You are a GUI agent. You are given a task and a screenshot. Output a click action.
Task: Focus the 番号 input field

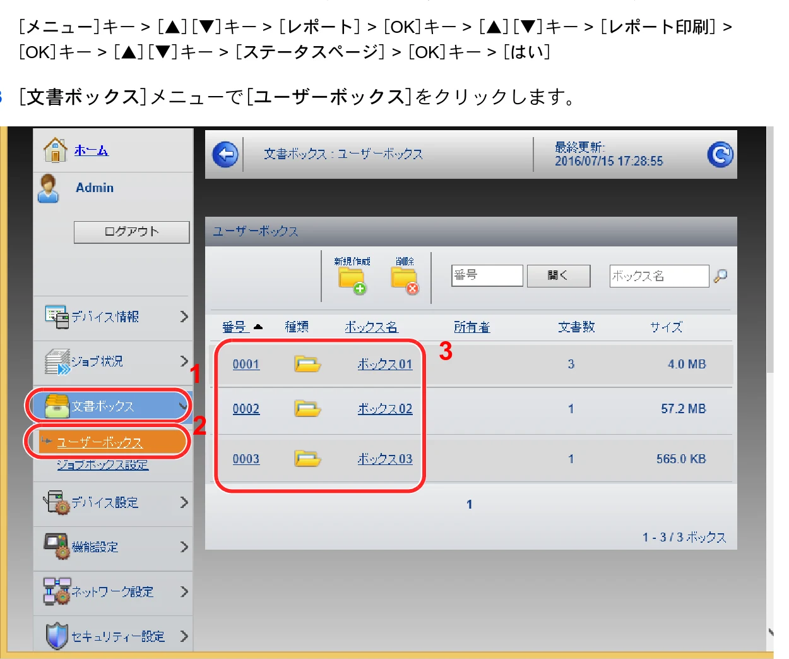(487, 275)
